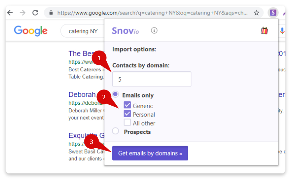Focus the Contacts by domain input field
This screenshot has width=291, height=179.
pyautogui.click(x=151, y=79)
